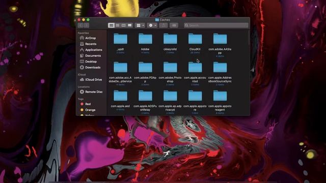Open iCloud Drive in the sidebar

coord(91,79)
